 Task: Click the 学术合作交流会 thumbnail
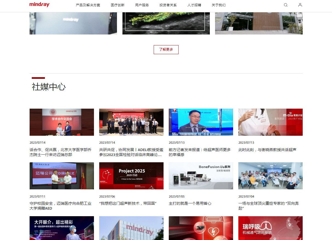click(x=62, y=122)
